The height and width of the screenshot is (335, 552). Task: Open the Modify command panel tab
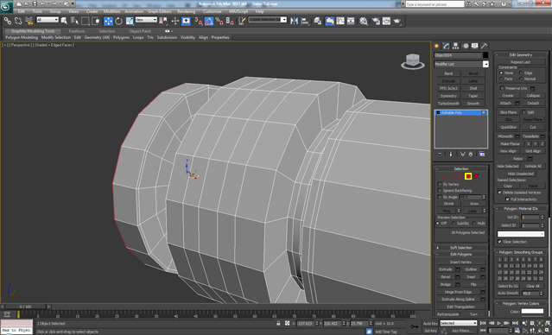pyautogui.click(x=446, y=46)
